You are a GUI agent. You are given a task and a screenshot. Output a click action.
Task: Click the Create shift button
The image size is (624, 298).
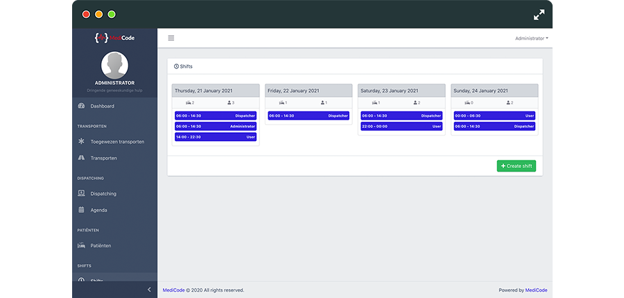[x=516, y=166]
